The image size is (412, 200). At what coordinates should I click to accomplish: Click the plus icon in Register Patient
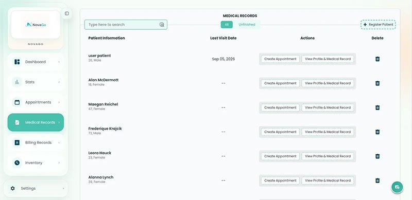[x=365, y=24]
